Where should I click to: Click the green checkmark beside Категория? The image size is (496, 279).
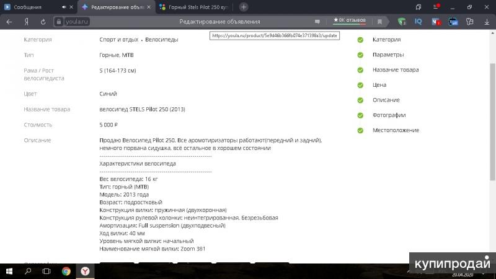[360, 40]
